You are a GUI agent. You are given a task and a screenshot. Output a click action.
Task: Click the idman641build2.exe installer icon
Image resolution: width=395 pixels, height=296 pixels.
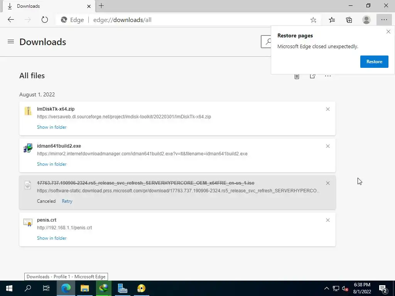coord(28,148)
